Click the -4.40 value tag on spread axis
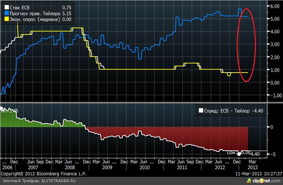Viewport: 283px width, 185px height. coord(255,154)
